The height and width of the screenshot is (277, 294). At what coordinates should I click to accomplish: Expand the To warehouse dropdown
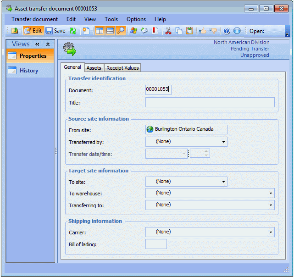(271, 193)
